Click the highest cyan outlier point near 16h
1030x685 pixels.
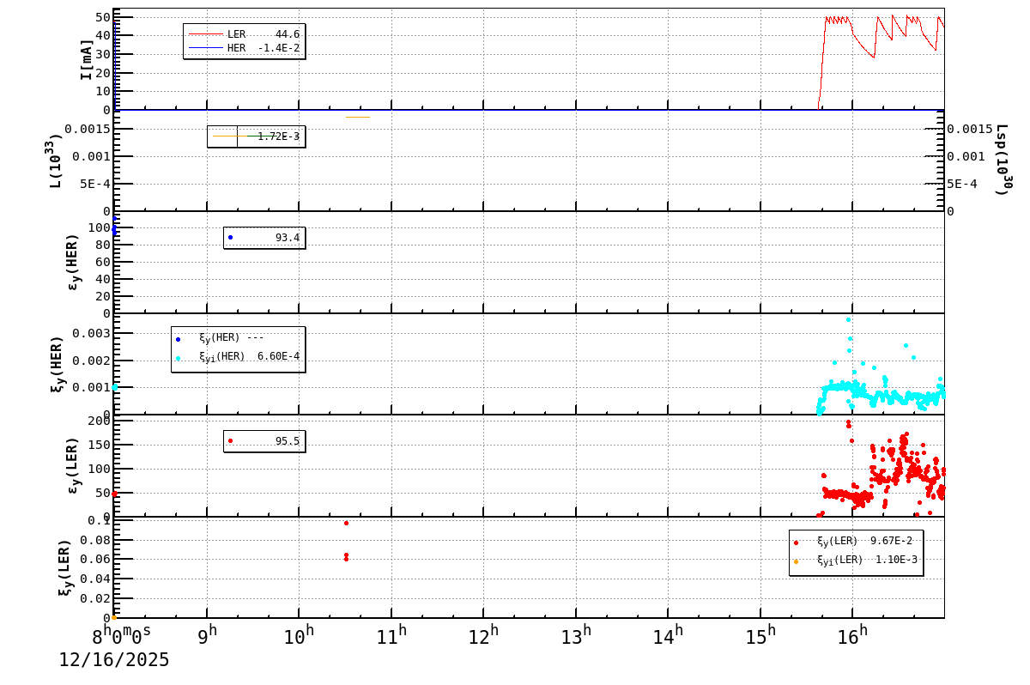pos(848,319)
